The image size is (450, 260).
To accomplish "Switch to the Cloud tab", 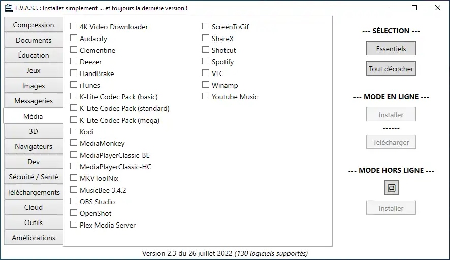I will (x=34, y=207).
